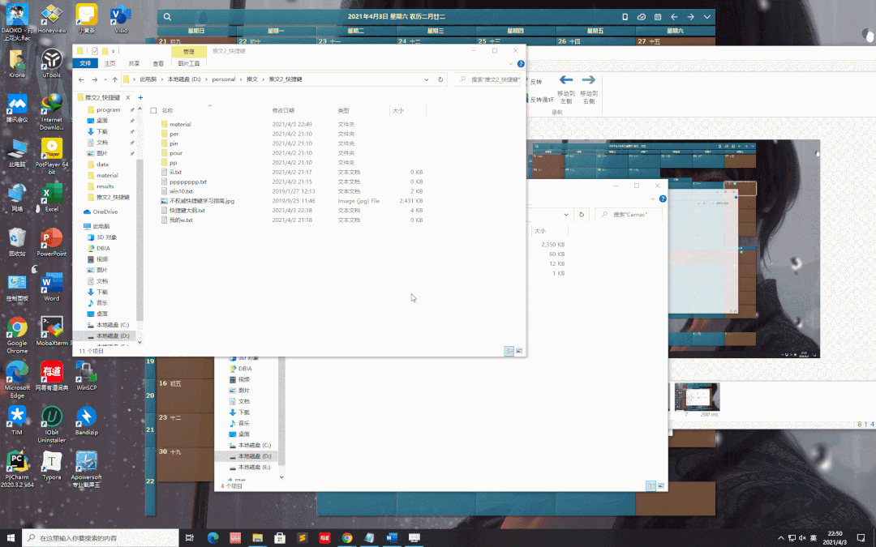This screenshot has height=547, width=876.
Task: Click the Windows taskbar search box
Action: (x=100, y=538)
